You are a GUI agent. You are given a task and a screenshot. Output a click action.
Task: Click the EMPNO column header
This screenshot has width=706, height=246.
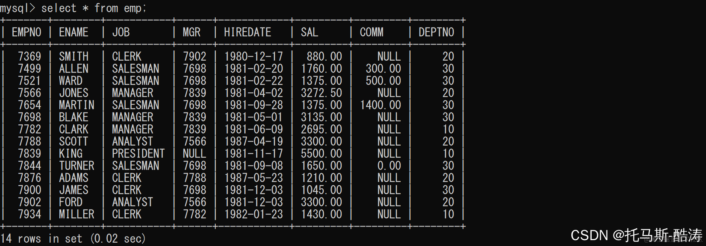27,32
